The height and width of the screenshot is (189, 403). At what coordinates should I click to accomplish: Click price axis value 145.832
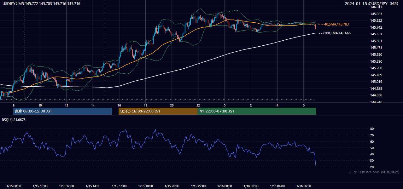376,20
